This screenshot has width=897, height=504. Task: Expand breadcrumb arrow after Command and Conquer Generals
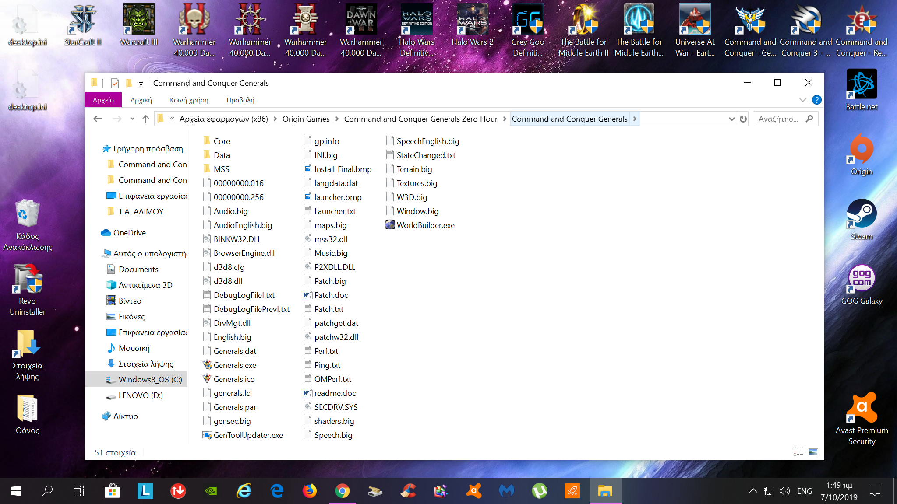tap(635, 119)
